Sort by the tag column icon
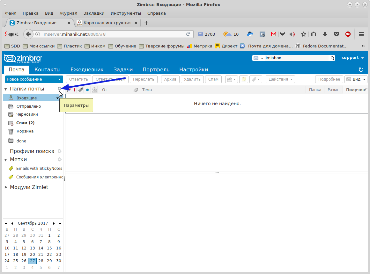The width and height of the screenshot is (370, 274). click(x=80, y=90)
